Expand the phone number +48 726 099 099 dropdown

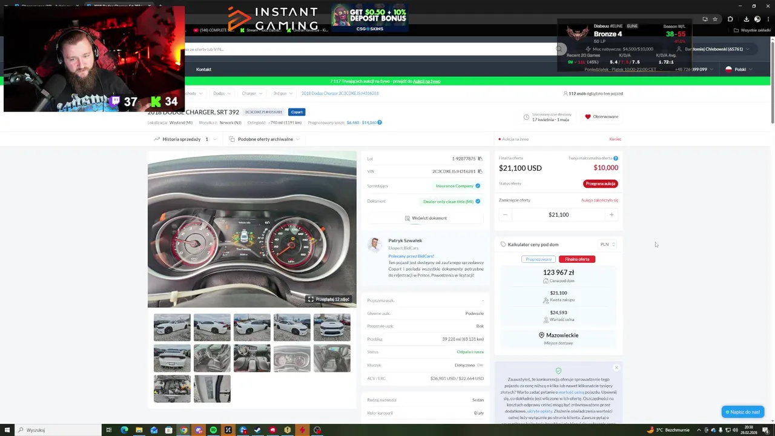click(x=696, y=69)
